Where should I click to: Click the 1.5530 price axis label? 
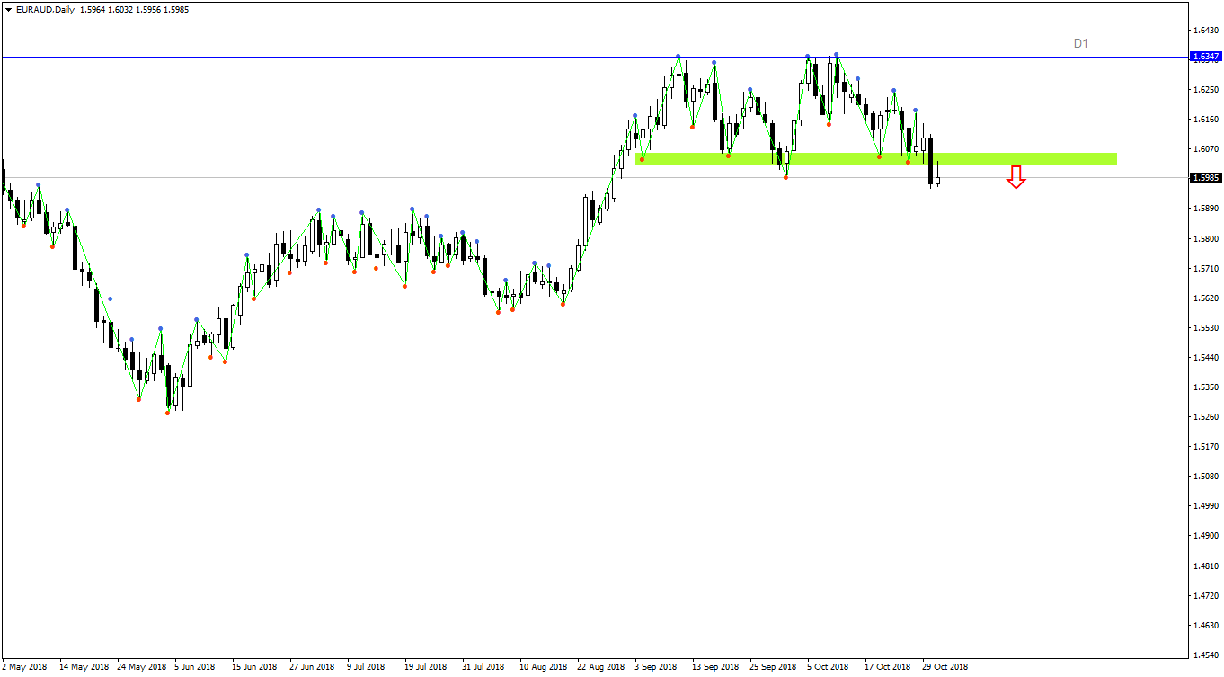[1205, 328]
